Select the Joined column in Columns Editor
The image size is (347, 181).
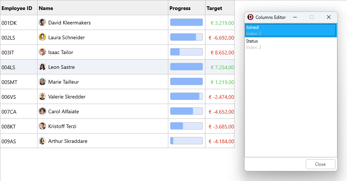point(291,30)
